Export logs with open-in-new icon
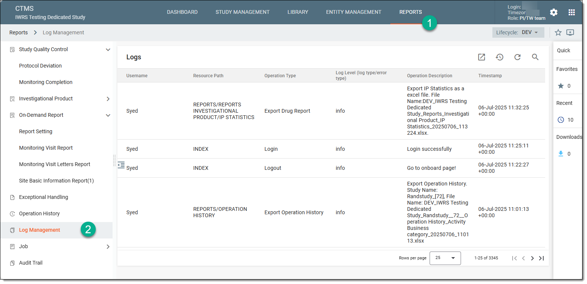The width and height of the screenshot is (587, 284). (482, 57)
